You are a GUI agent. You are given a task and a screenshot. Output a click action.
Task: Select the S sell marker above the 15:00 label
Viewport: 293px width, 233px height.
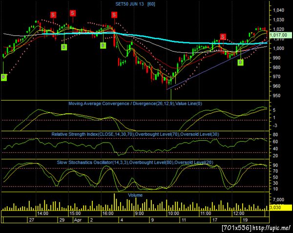(x=73, y=13)
